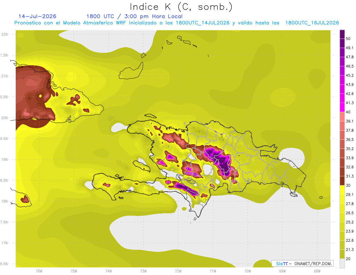Click the legend value '37.8'

(x=350, y=130)
